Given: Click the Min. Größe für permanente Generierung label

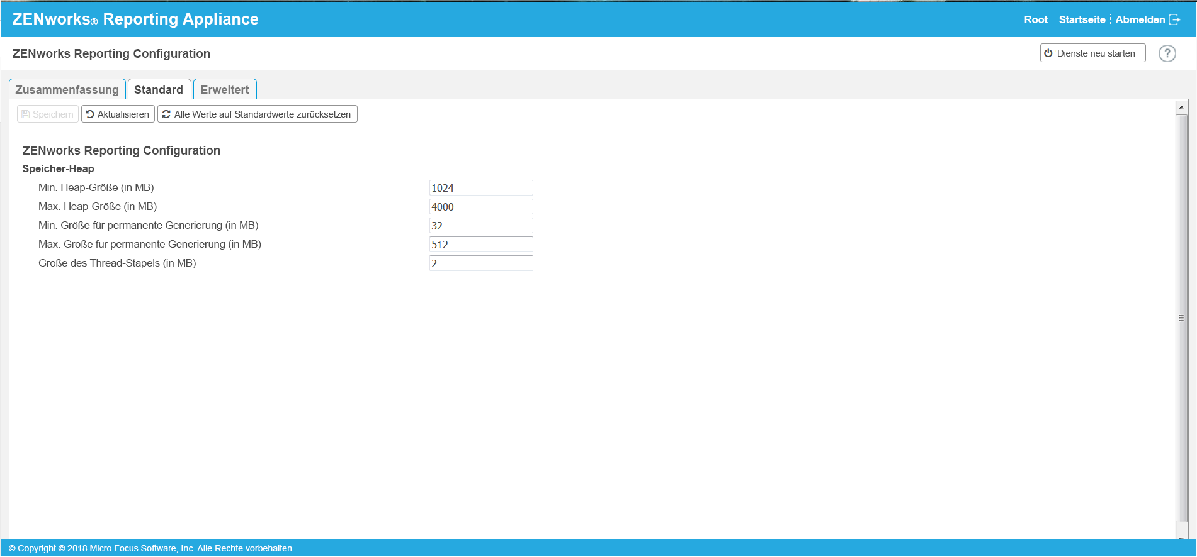Looking at the screenshot, I should [149, 225].
